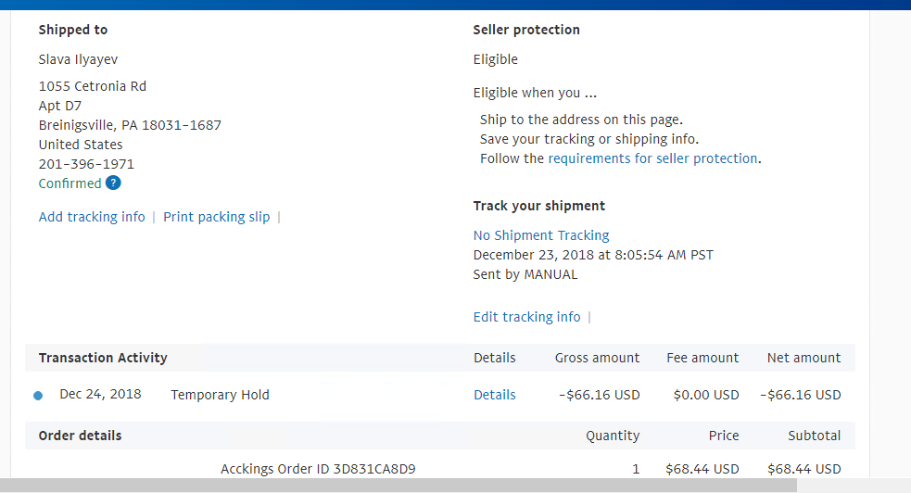Click the Net amount column header

(803, 358)
